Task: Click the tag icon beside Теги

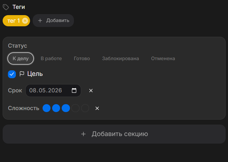Action: pyautogui.click(x=6, y=7)
